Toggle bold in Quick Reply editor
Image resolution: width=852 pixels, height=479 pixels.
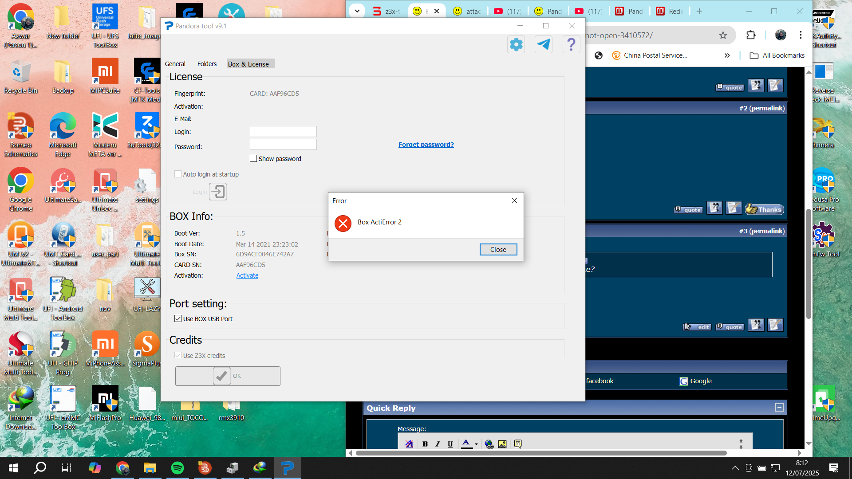[425, 444]
